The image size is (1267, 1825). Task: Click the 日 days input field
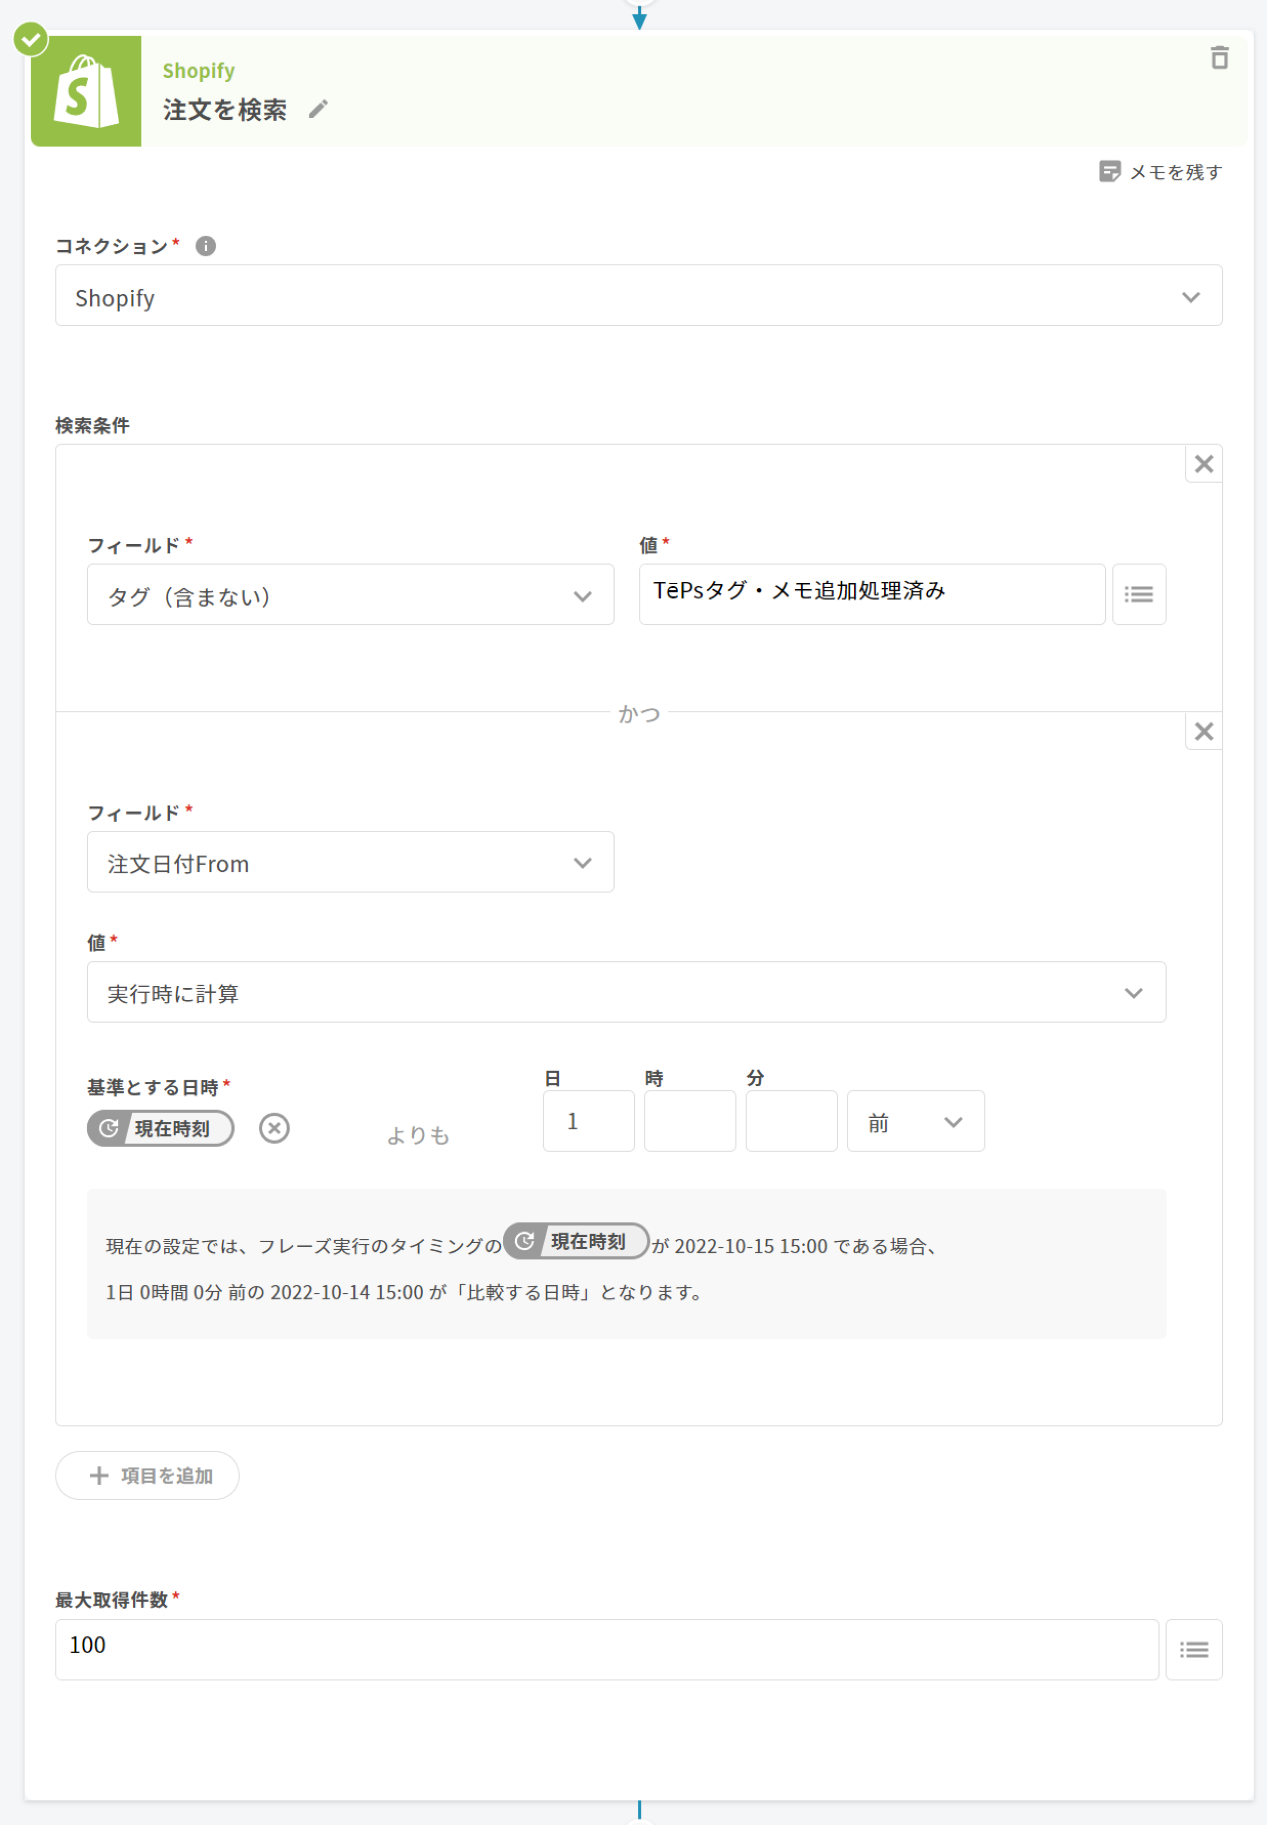click(588, 1121)
